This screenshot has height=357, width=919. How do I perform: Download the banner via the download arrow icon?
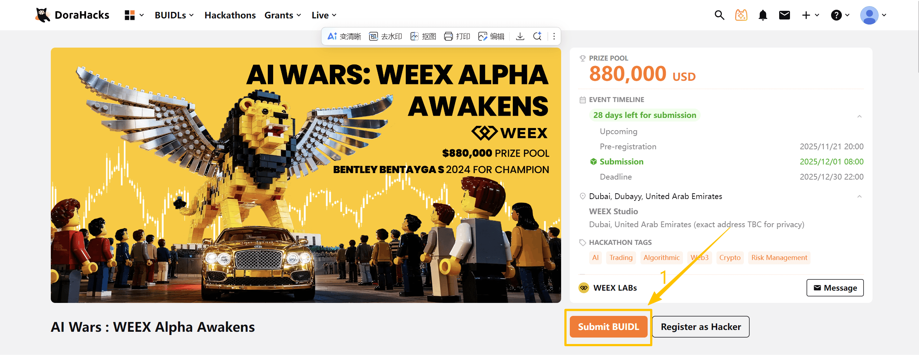pyautogui.click(x=520, y=36)
